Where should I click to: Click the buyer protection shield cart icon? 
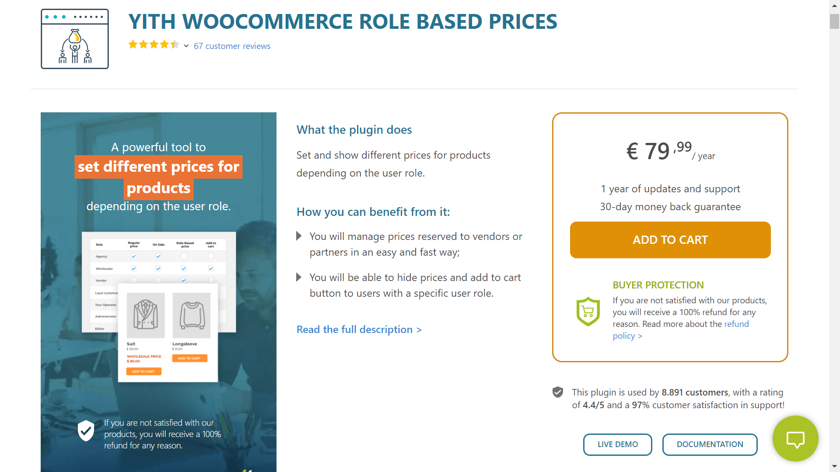[588, 312]
